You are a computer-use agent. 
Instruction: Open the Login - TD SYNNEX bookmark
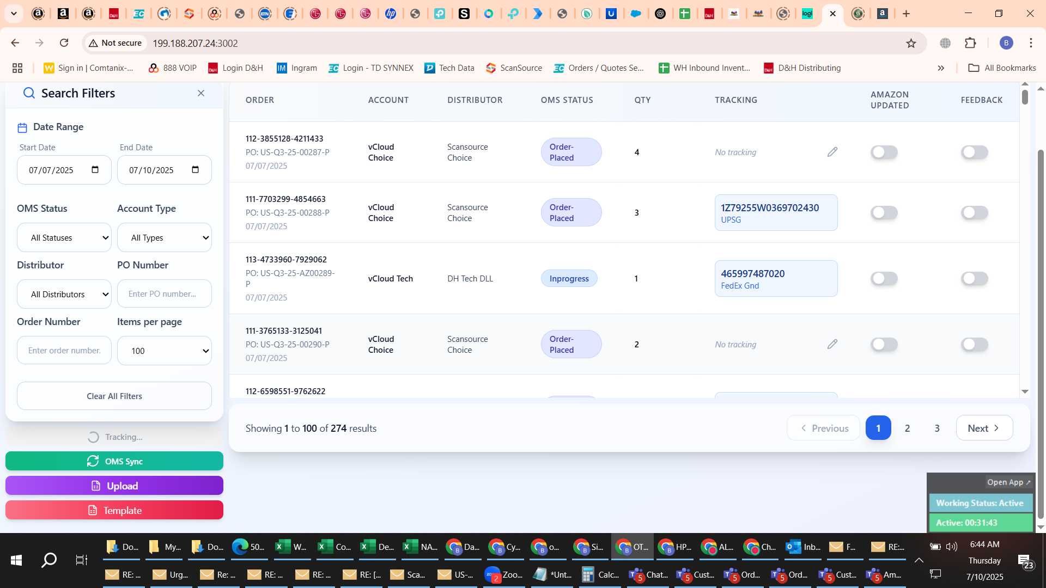(371, 68)
